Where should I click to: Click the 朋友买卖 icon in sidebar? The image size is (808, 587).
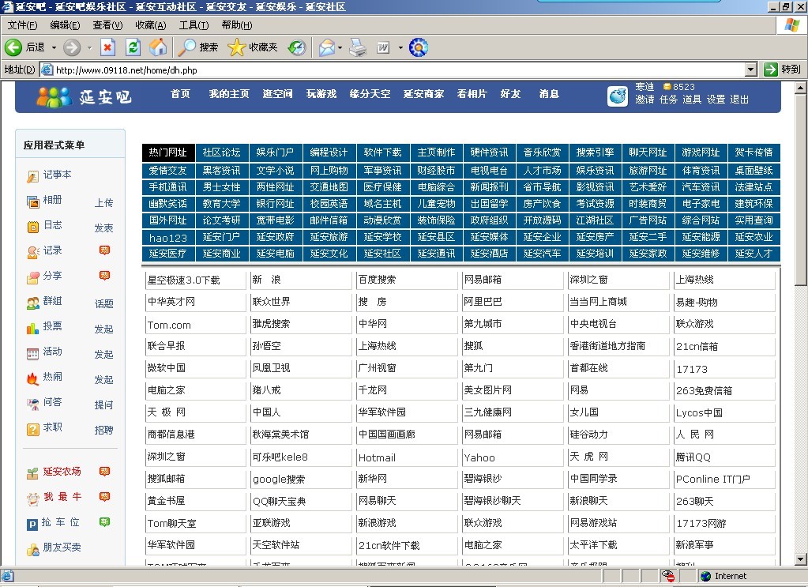click(x=32, y=550)
